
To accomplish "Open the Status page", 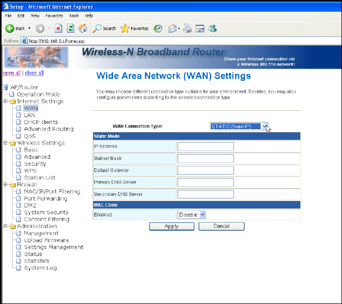I will pos(33,254).
